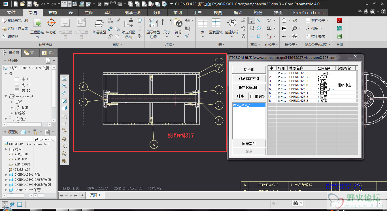Toggle datum point display in graphics toolbar
Image resolution: width=387 pixels, height=211 pixels.
tap(64, 154)
